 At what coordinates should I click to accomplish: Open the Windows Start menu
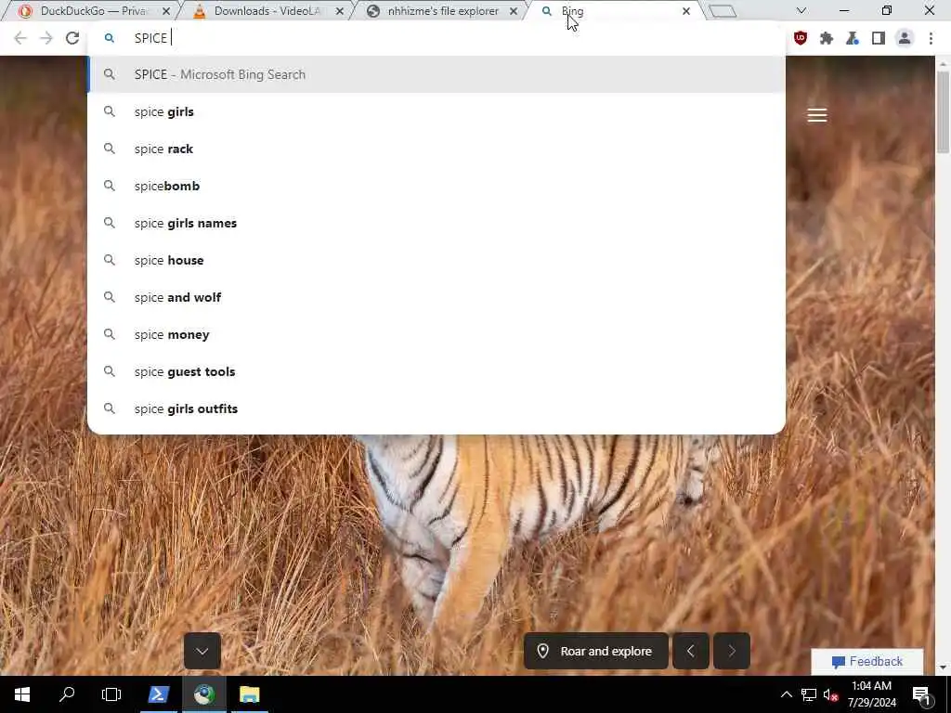(22, 694)
